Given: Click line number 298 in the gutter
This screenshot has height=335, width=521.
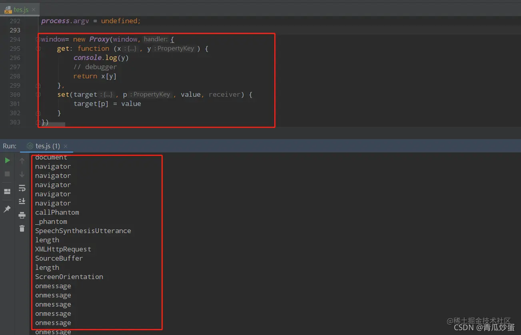Looking at the screenshot, I should [15, 76].
